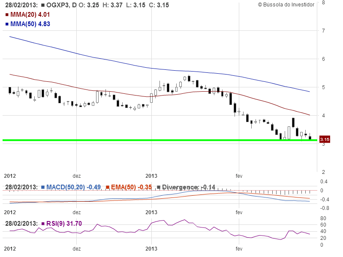The image size is (343, 257).
Task: Click the RSI axis value 60
Action: 323,225
